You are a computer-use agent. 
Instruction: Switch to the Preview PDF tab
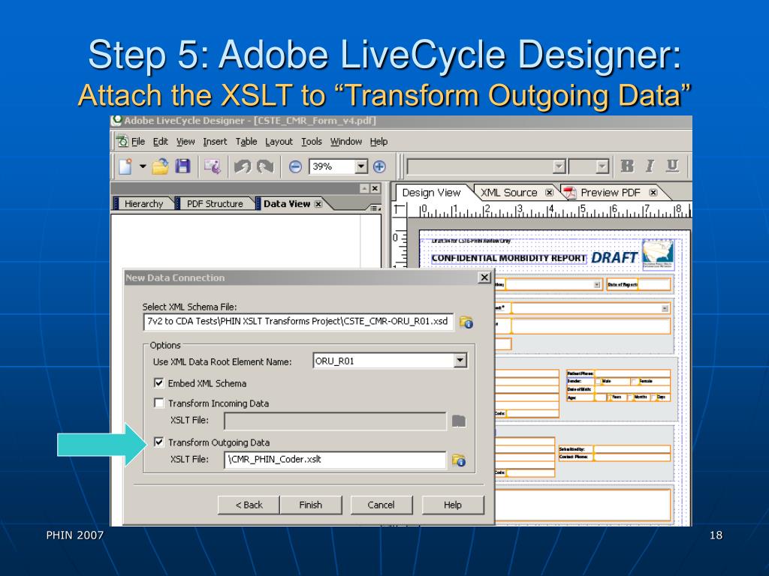click(x=610, y=193)
